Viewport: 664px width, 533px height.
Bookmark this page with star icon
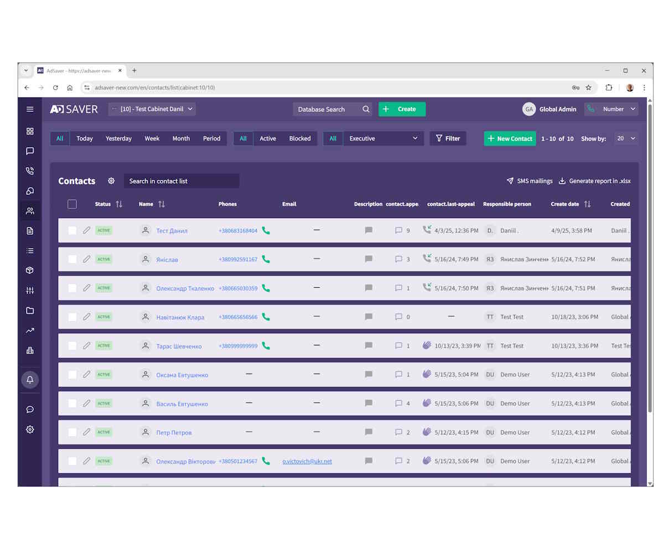pos(588,87)
